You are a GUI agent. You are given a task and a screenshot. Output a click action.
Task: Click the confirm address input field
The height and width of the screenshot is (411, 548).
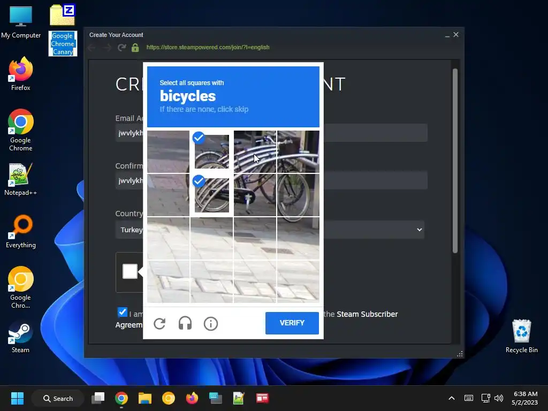click(271, 180)
